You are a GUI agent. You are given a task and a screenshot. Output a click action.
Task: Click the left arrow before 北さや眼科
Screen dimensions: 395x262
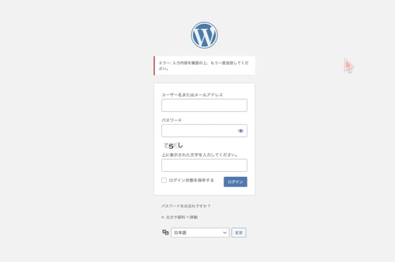click(163, 217)
